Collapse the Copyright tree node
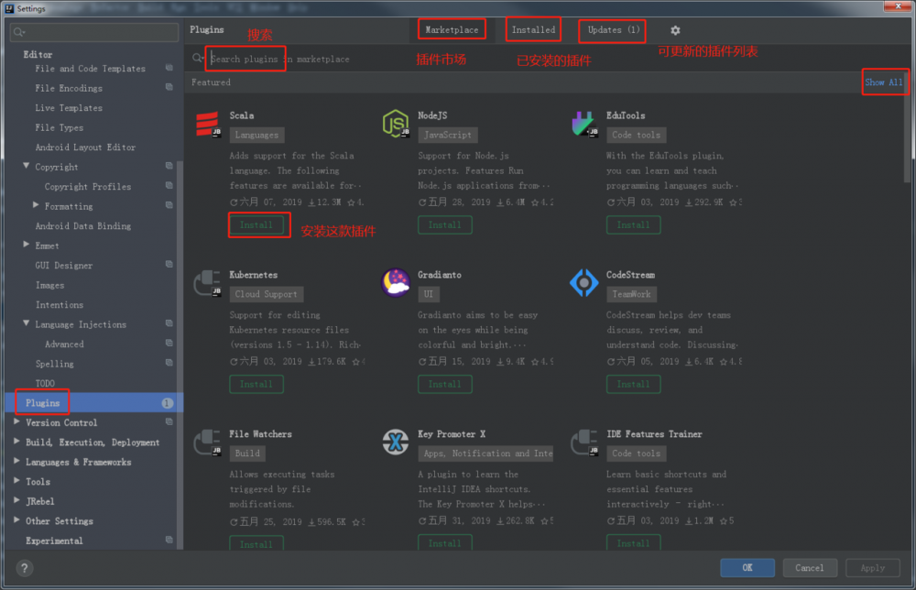This screenshot has width=916, height=590. coord(27,167)
